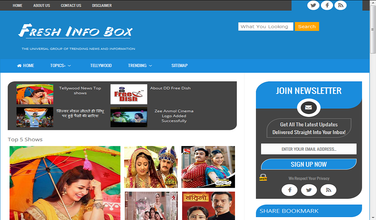Viewport: 376px width, 220px height.
Task: Open the DD Free Dish thumbnail image
Action: 129,94
